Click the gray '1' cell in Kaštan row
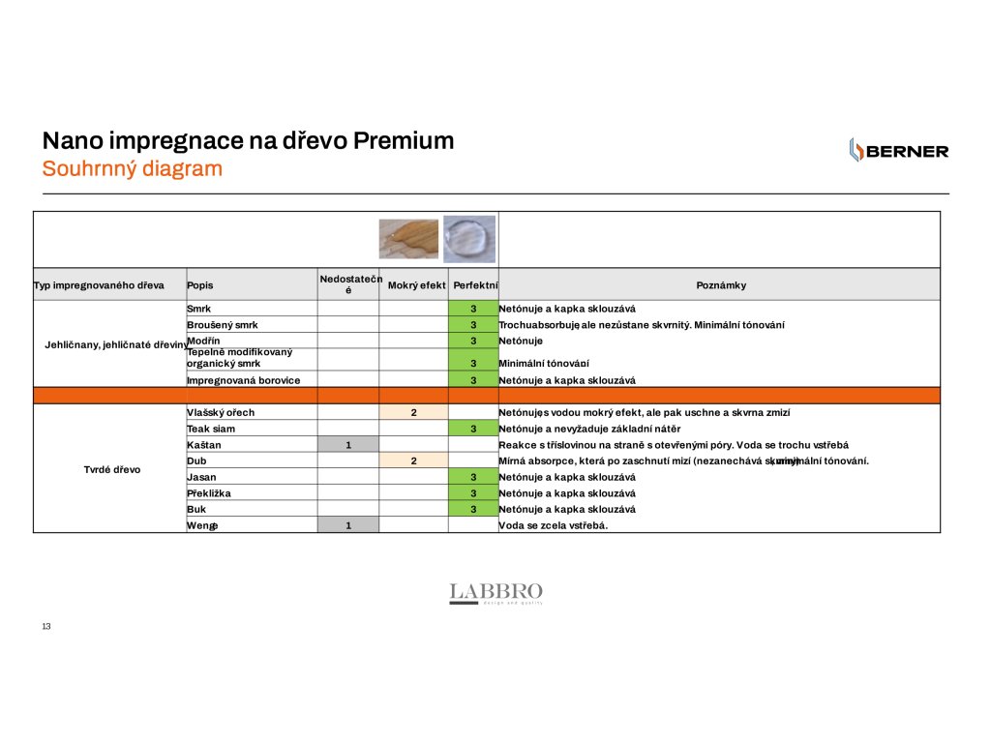The image size is (991, 743). coord(348,445)
